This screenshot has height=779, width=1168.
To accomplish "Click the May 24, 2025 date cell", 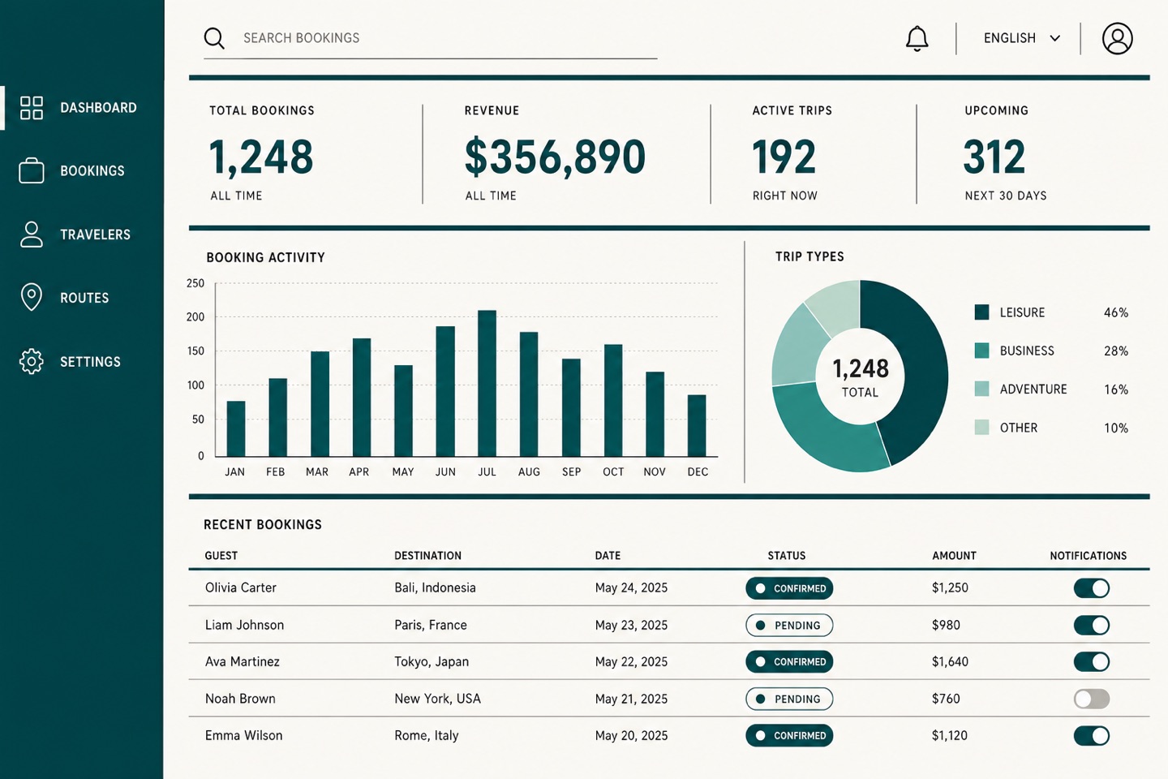I will click(x=631, y=587).
